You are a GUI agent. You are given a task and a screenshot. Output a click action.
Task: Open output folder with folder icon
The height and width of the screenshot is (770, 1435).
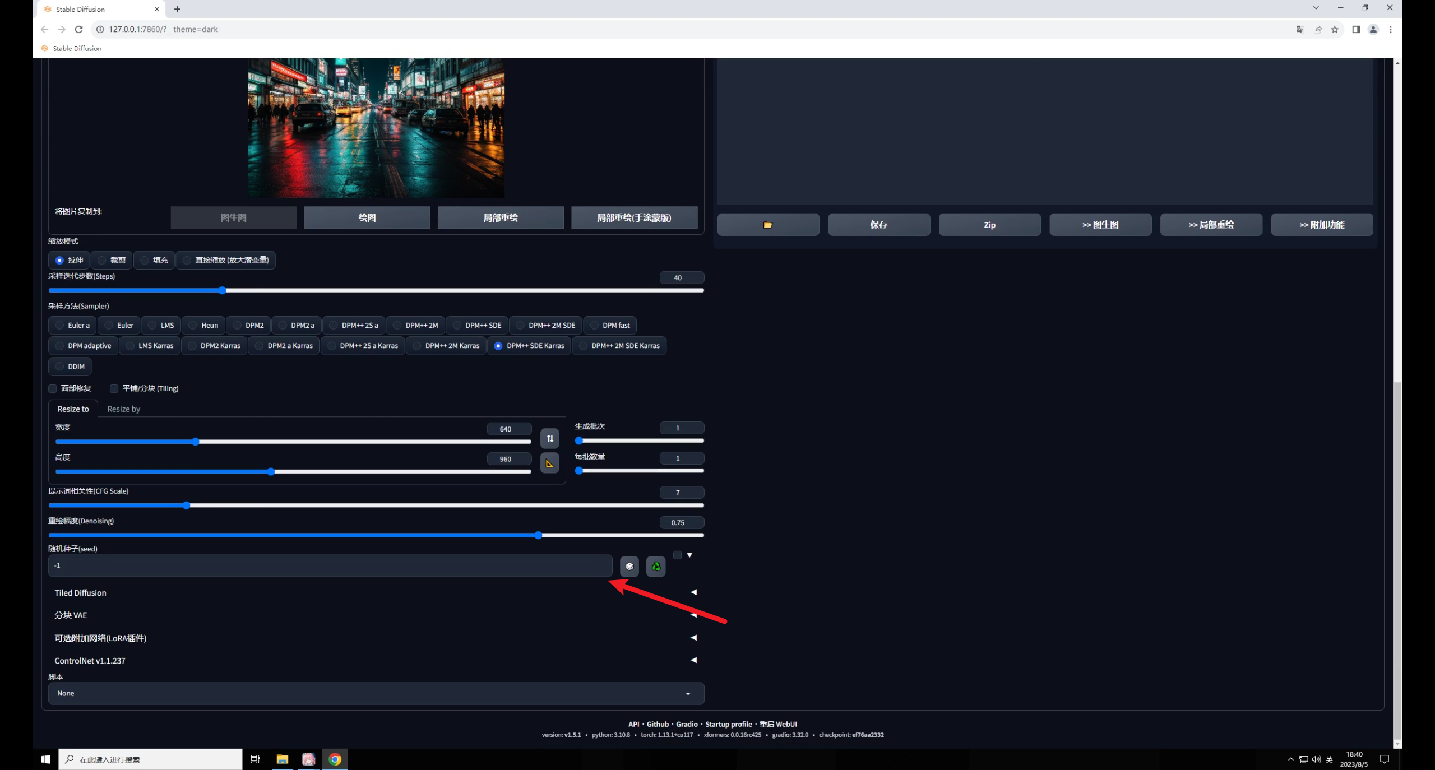768,225
